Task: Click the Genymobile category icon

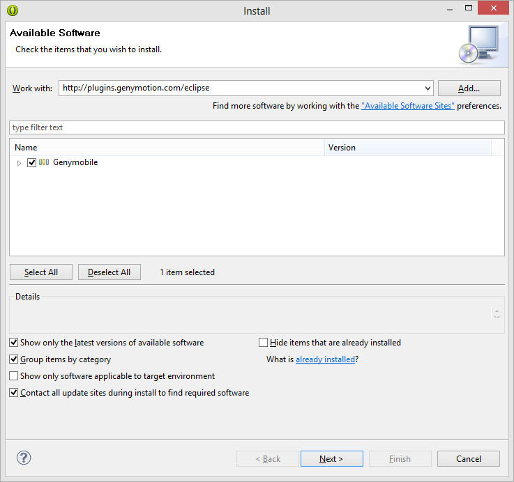Action: pos(44,162)
